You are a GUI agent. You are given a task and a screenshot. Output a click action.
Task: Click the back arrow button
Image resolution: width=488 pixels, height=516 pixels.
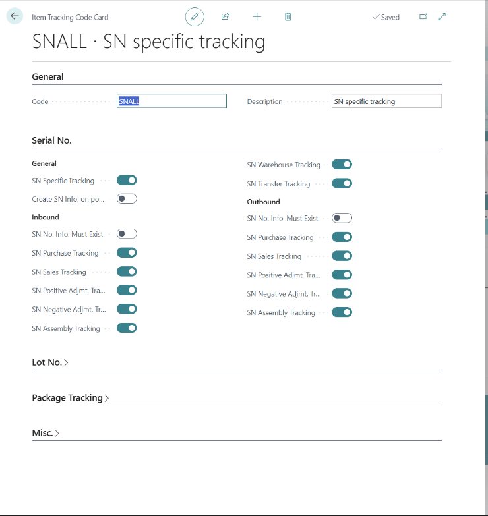tap(15, 16)
